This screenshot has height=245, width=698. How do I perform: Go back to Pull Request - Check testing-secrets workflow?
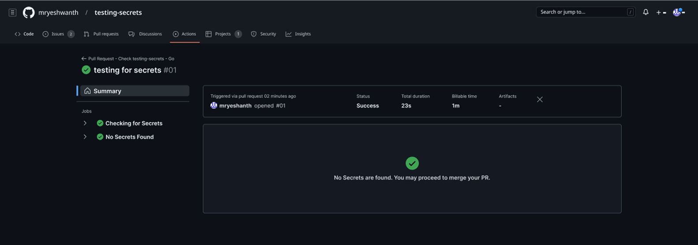[x=128, y=59]
